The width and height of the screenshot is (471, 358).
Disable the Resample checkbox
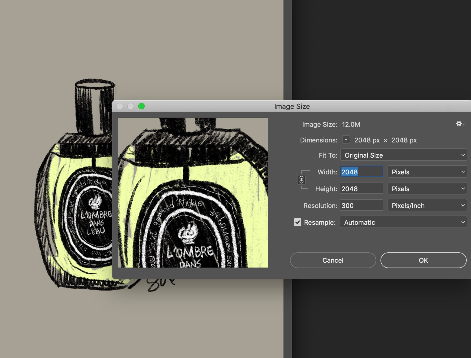tap(298, 222)
